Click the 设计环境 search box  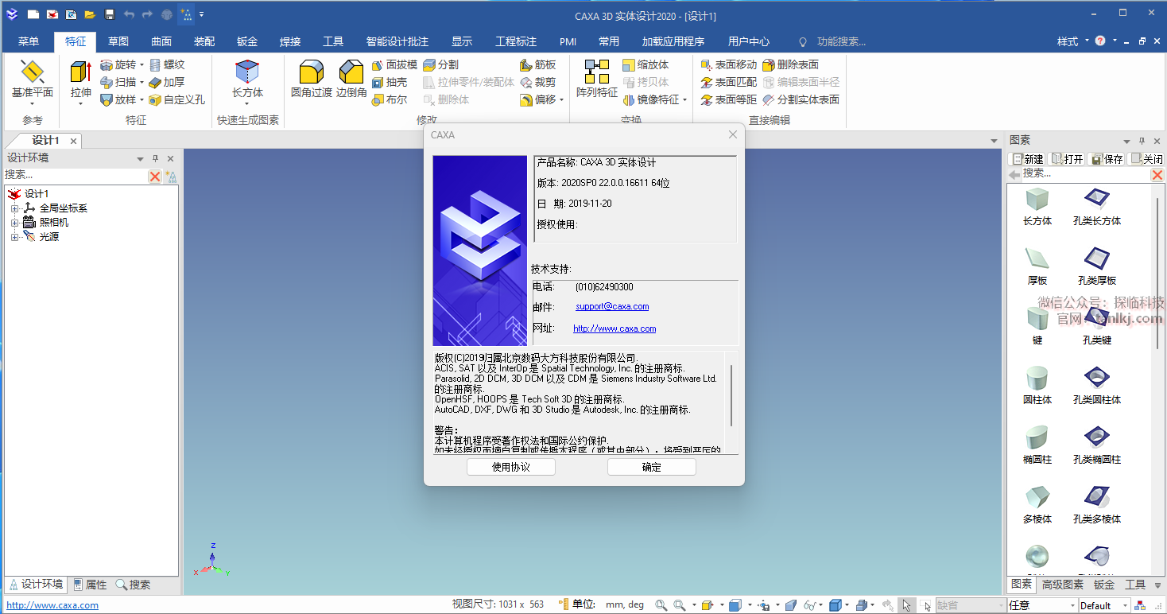pos(76,175)
